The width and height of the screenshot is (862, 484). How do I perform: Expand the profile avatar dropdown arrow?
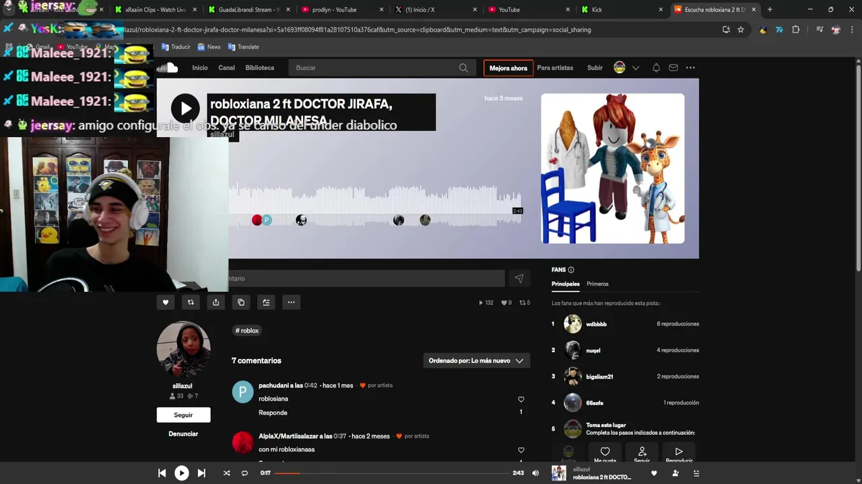tap(635, 68)
